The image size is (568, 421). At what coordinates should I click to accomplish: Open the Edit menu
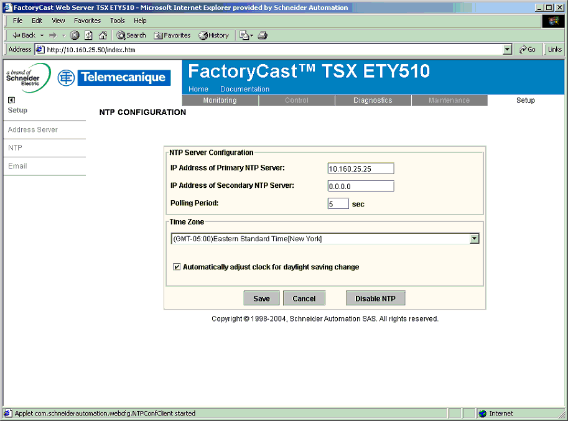(x=37, y=21)
